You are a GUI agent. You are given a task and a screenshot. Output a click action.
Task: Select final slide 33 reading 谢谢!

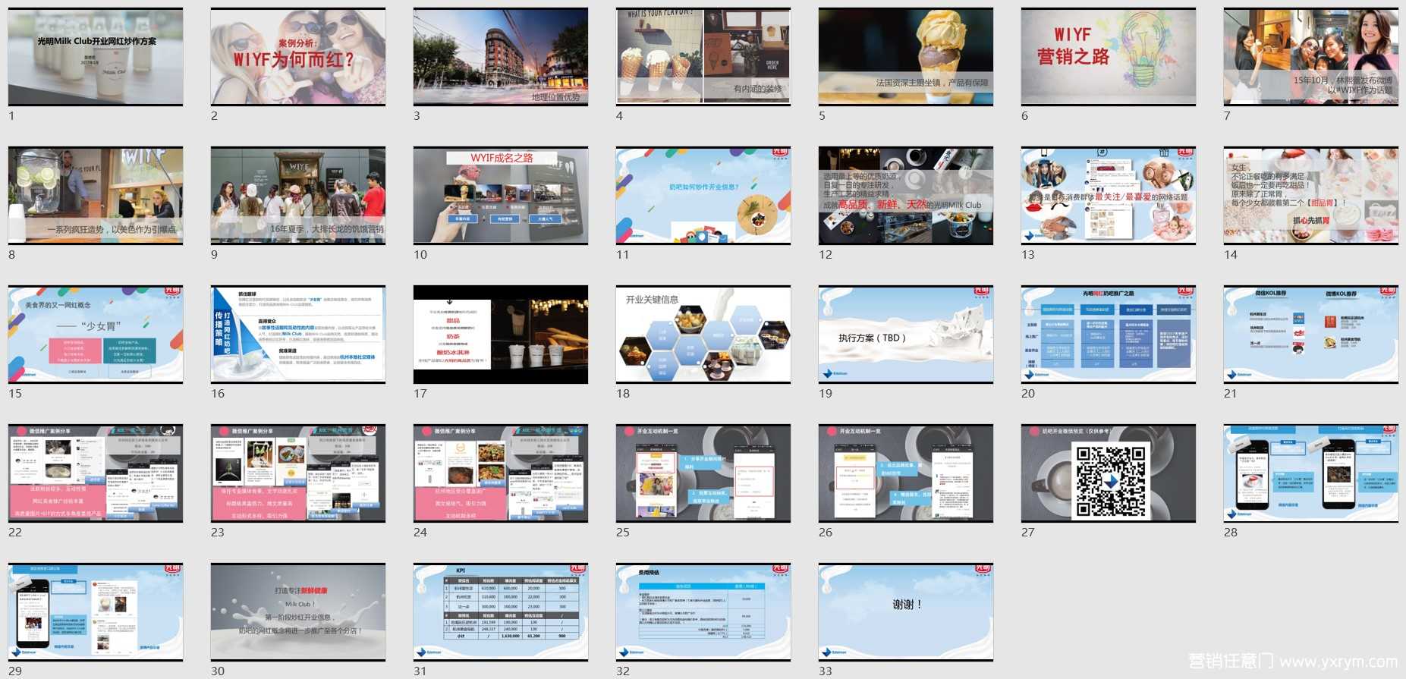point(906,612)
